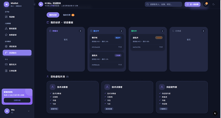Click the request ID #651bceb4

[x=96, y=47]
